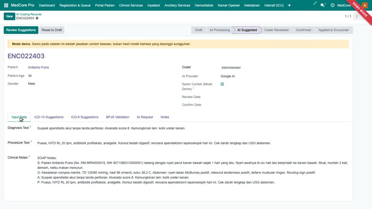Image resolution: width=372 pixels, height=209 pixels.
Task: Go to previous record arrow
Action: [357, 16]
